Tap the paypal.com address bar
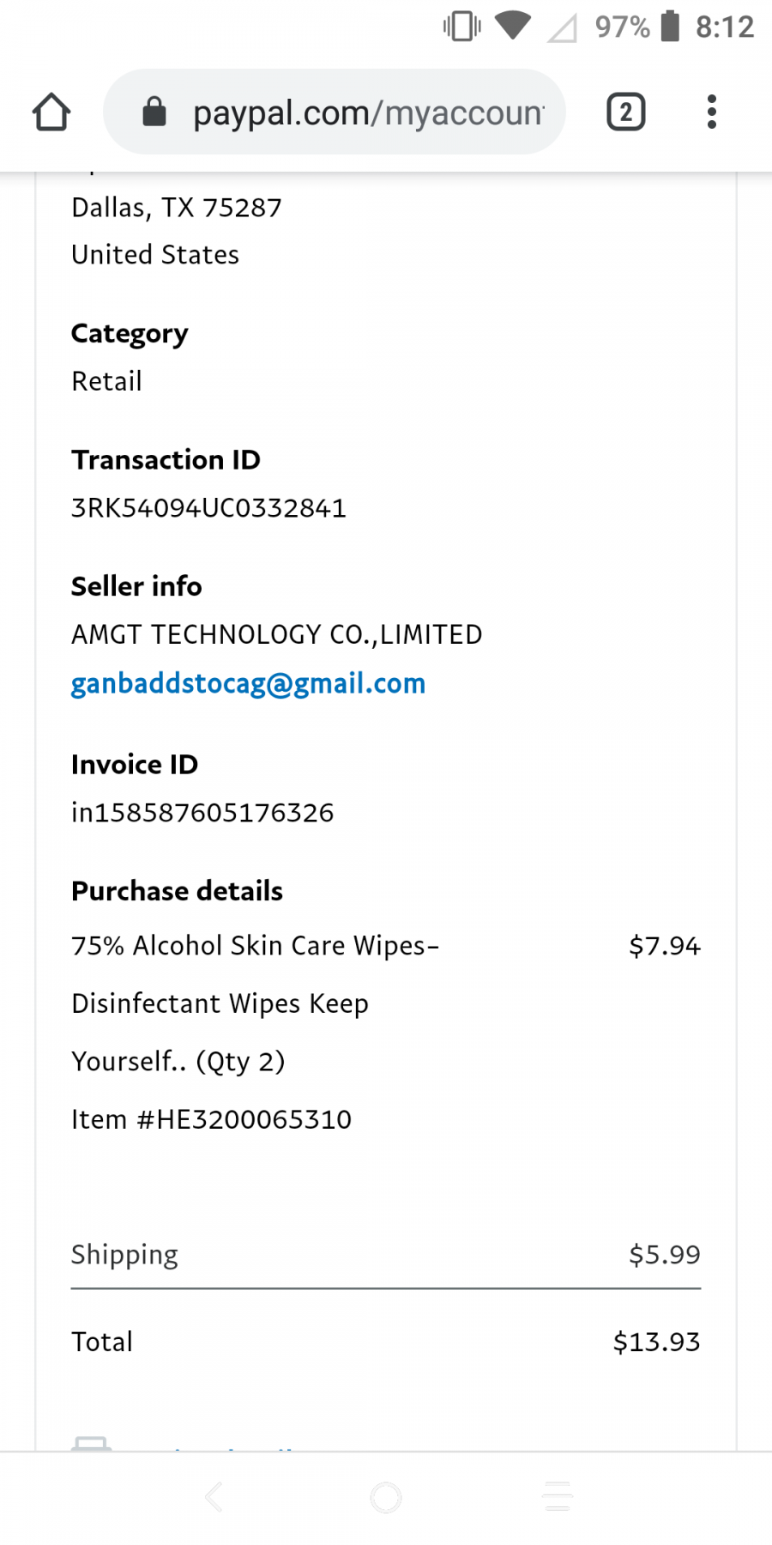 (369, 112)
